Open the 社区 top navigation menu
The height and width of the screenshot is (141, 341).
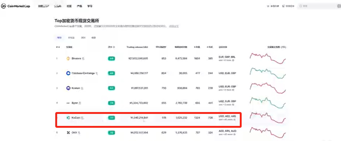pyautogui.click(x=69, y=6)
